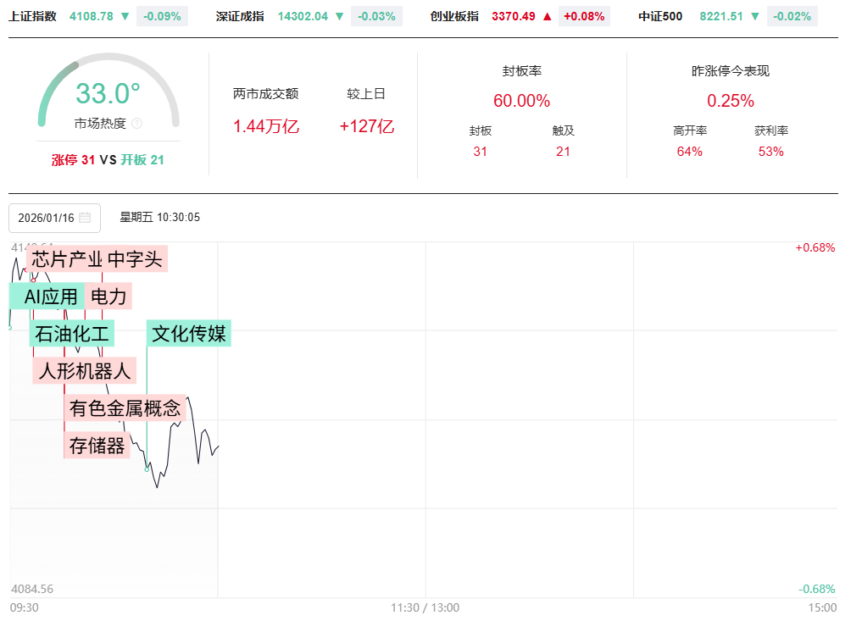Click the down arrow next to 4108.78
This screenshot has width=862, height=621.
[x=125, y=16]
